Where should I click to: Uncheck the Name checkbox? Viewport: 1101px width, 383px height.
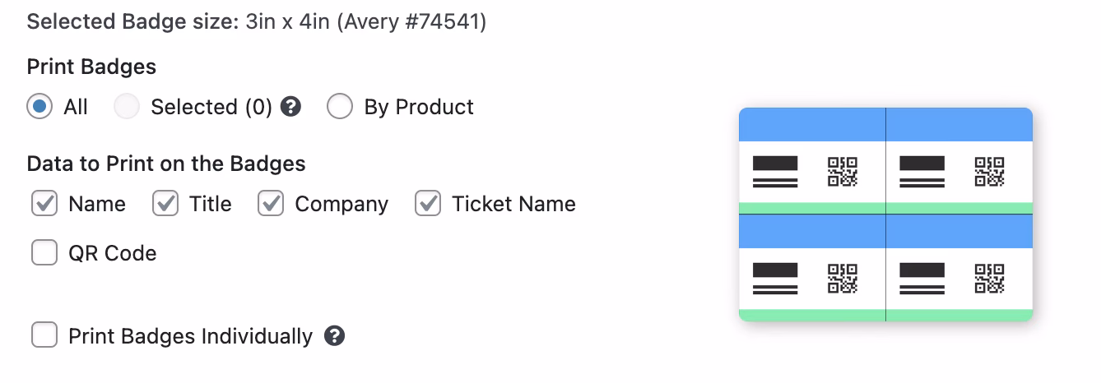pos(44,204)
